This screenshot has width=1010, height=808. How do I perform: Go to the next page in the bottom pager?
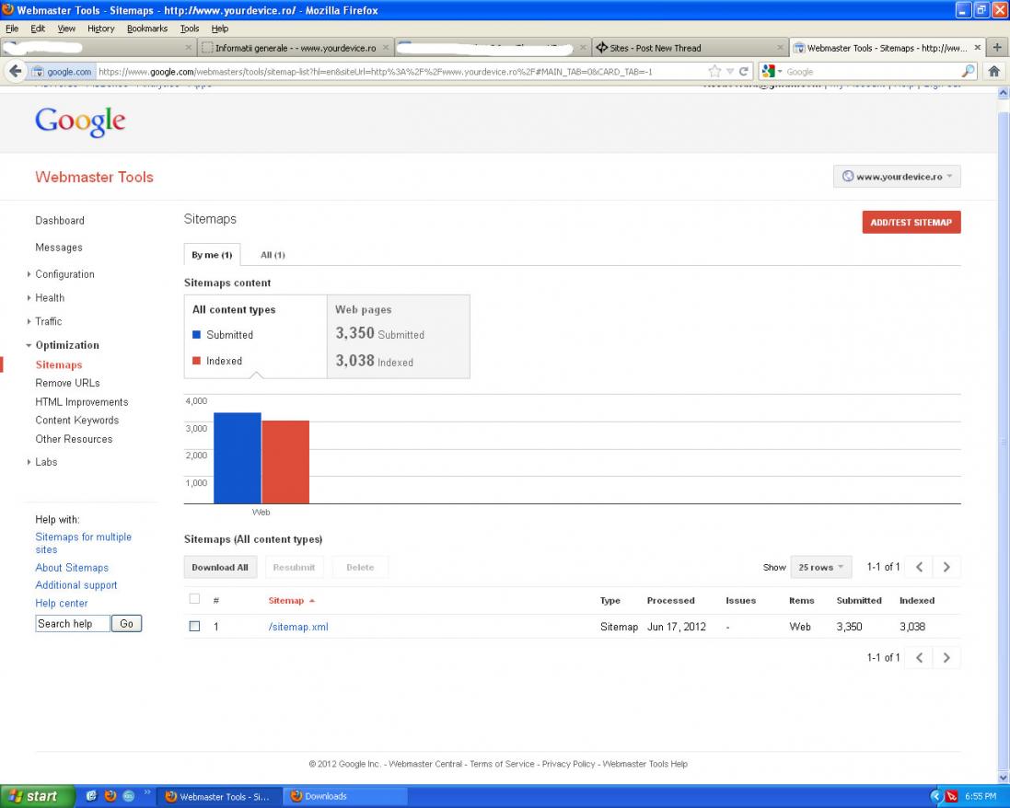coord(946,657)
